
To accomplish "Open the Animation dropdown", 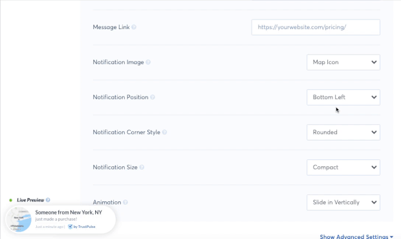I will (x=343, y=202).
